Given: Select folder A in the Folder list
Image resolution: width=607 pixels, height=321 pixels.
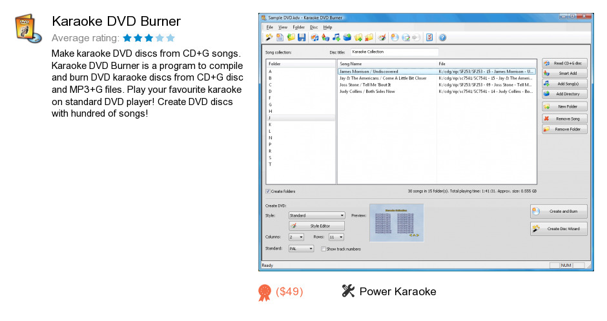Looking at the screenshot, I should (301, 72).
